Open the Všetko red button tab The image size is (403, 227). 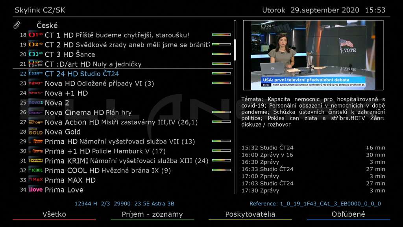(54, 215)
